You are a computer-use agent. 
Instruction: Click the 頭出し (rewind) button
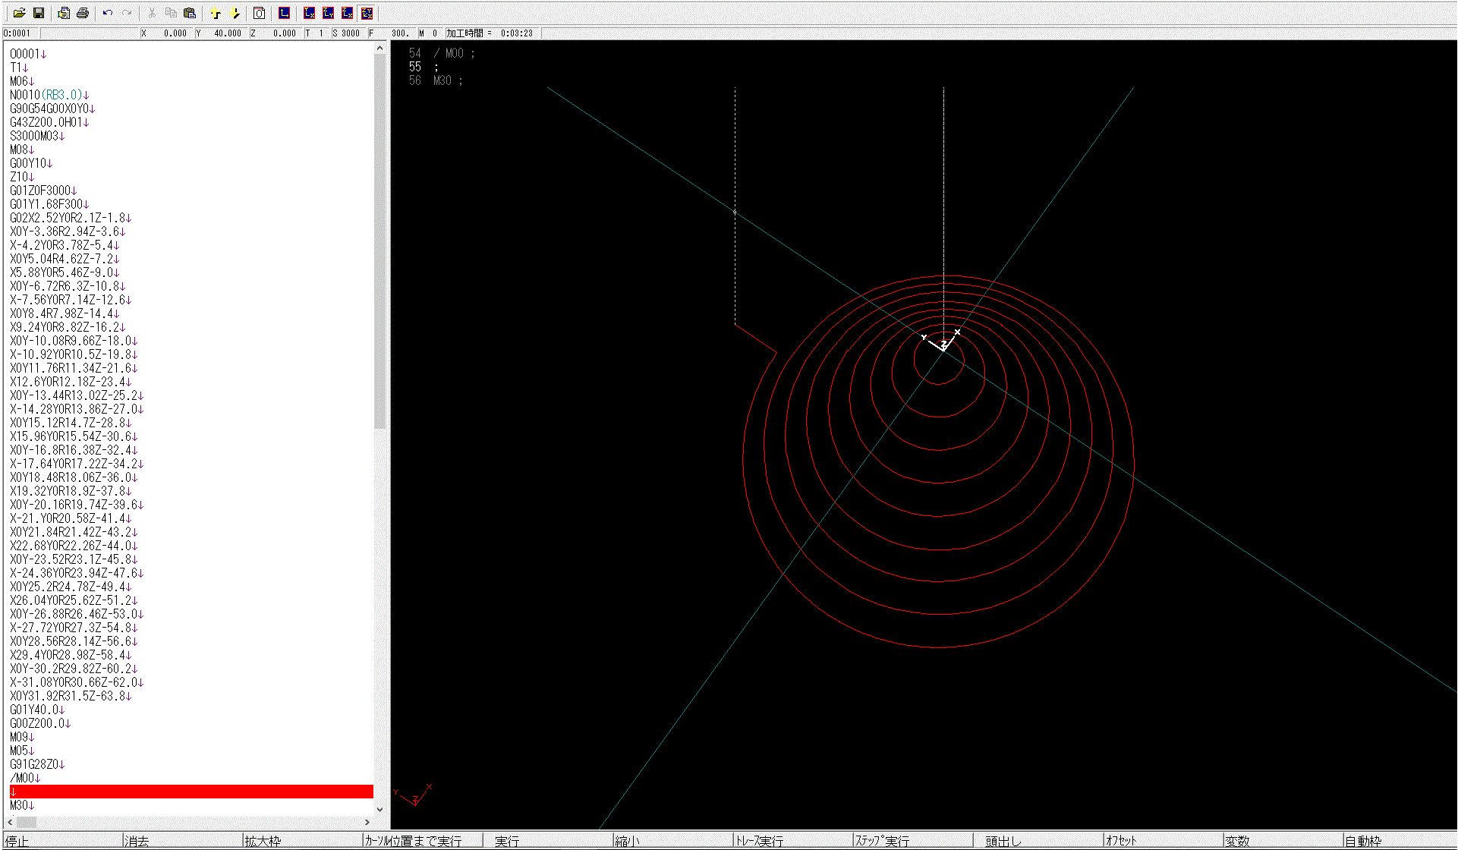[1038, 841]
